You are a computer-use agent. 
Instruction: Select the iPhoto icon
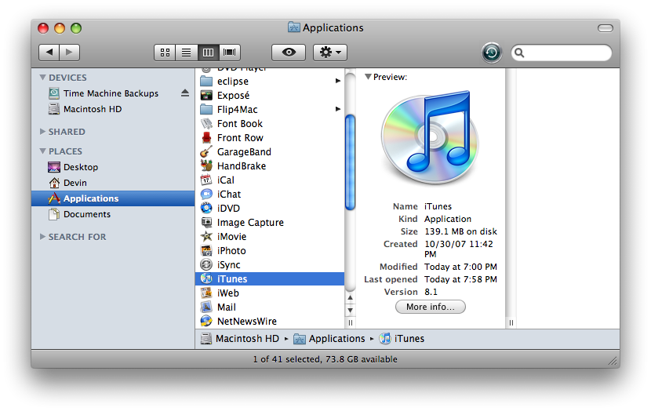[x=206, y=250]
